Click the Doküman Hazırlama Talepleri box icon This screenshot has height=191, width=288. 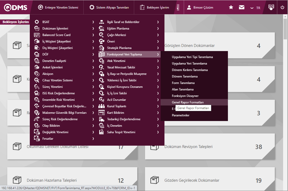coord(17,180)
